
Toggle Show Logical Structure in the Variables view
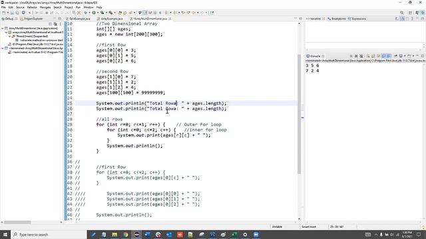click(x=402, y=19)
